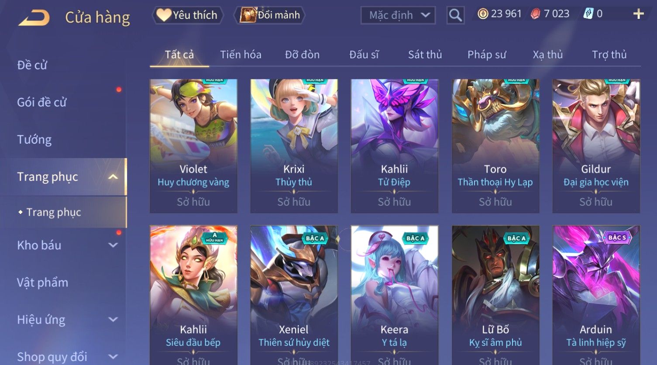Open Yêu thích favorites heart button
This screenshot has height=365, width=657.
(188, 15)
